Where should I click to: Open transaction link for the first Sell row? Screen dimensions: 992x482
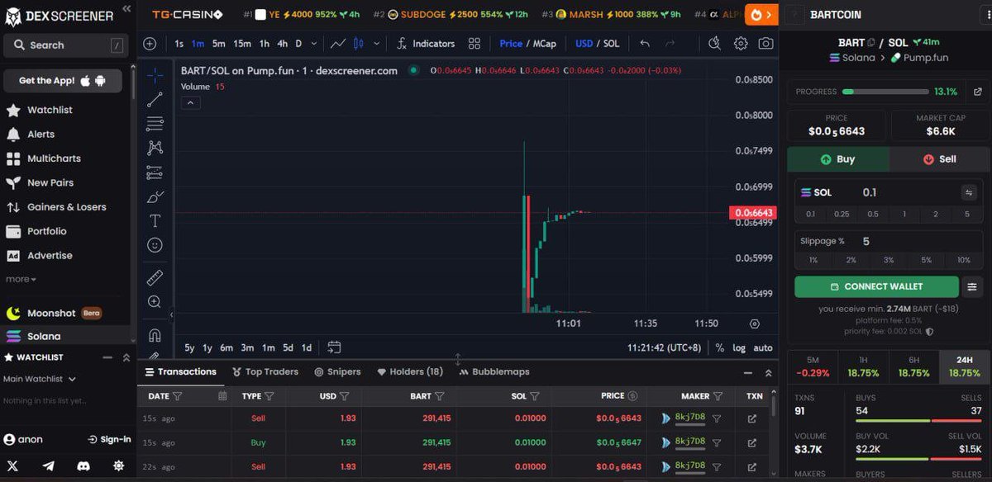tap(751, 418)
